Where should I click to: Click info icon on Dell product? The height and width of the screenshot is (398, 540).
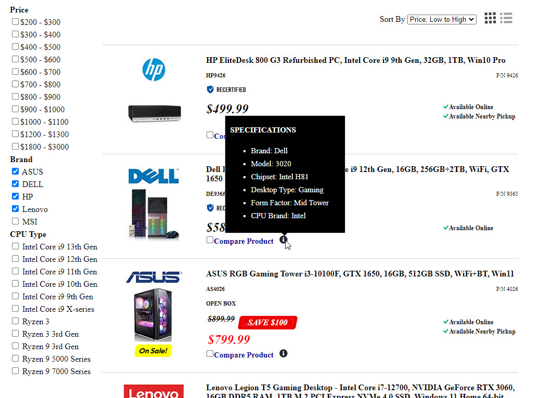click(283, 240)
